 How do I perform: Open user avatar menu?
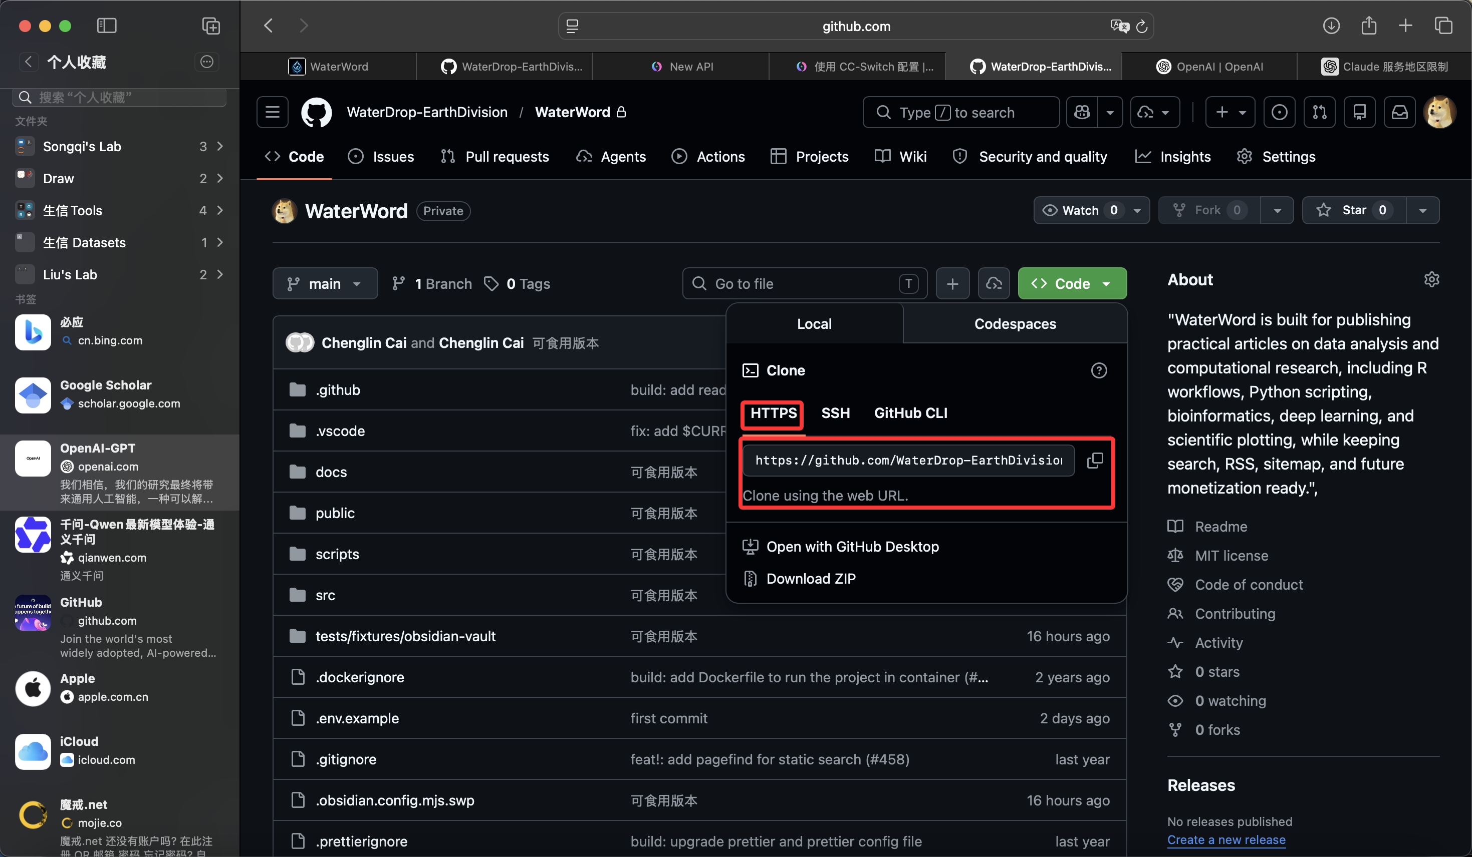[x=1439, y=112]
